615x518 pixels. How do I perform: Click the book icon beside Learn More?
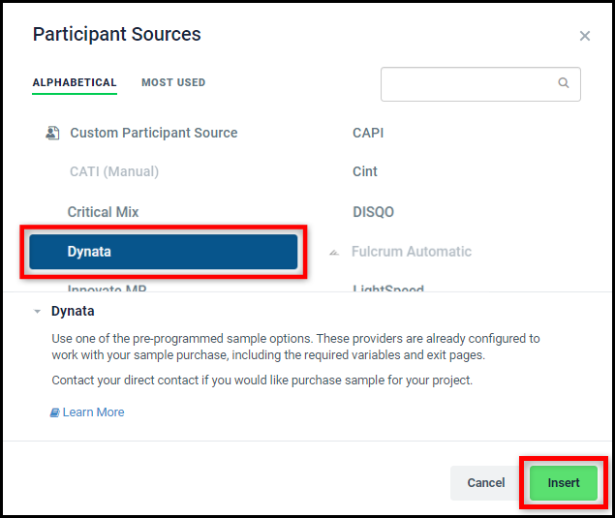pyautogui.click(x=54, y=412)
